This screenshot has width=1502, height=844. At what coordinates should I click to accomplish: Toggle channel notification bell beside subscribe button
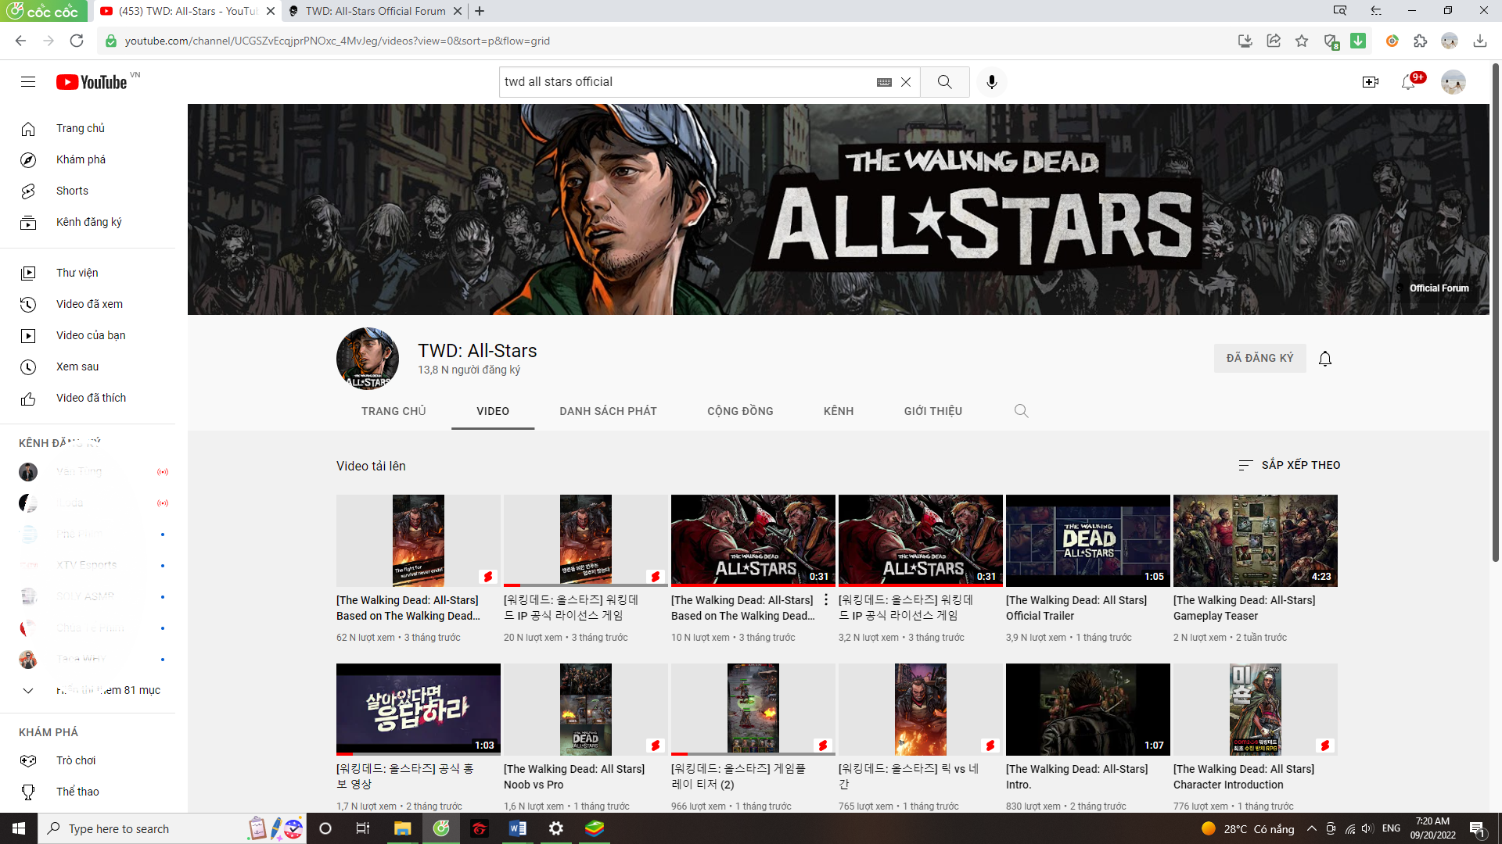point(1325,359)
